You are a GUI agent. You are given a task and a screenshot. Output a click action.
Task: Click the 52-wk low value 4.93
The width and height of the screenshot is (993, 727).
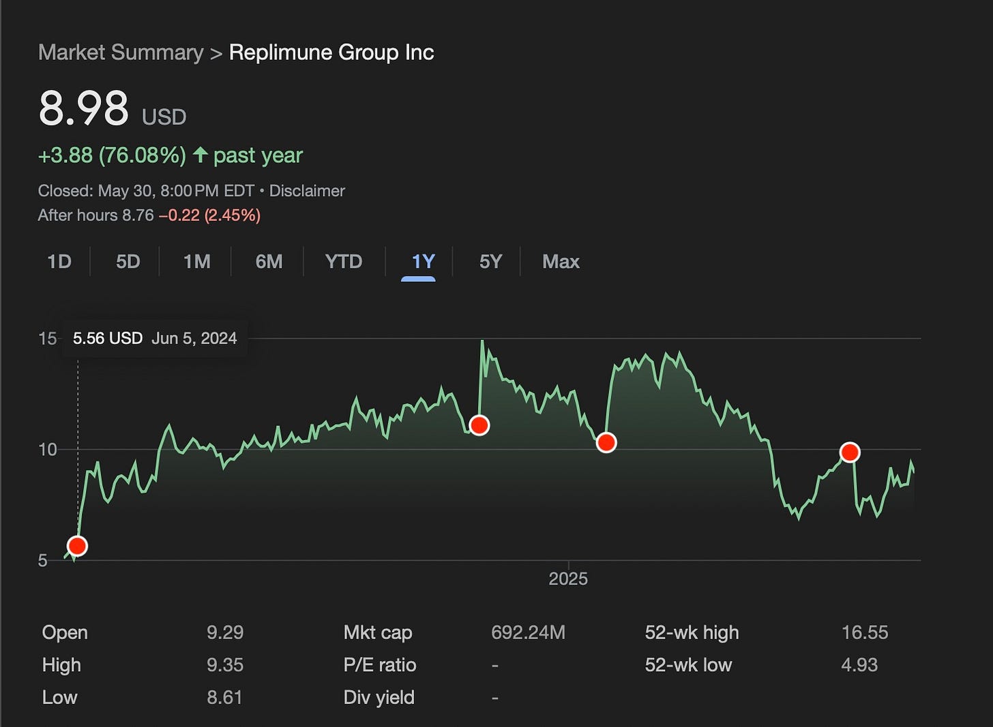859,665
